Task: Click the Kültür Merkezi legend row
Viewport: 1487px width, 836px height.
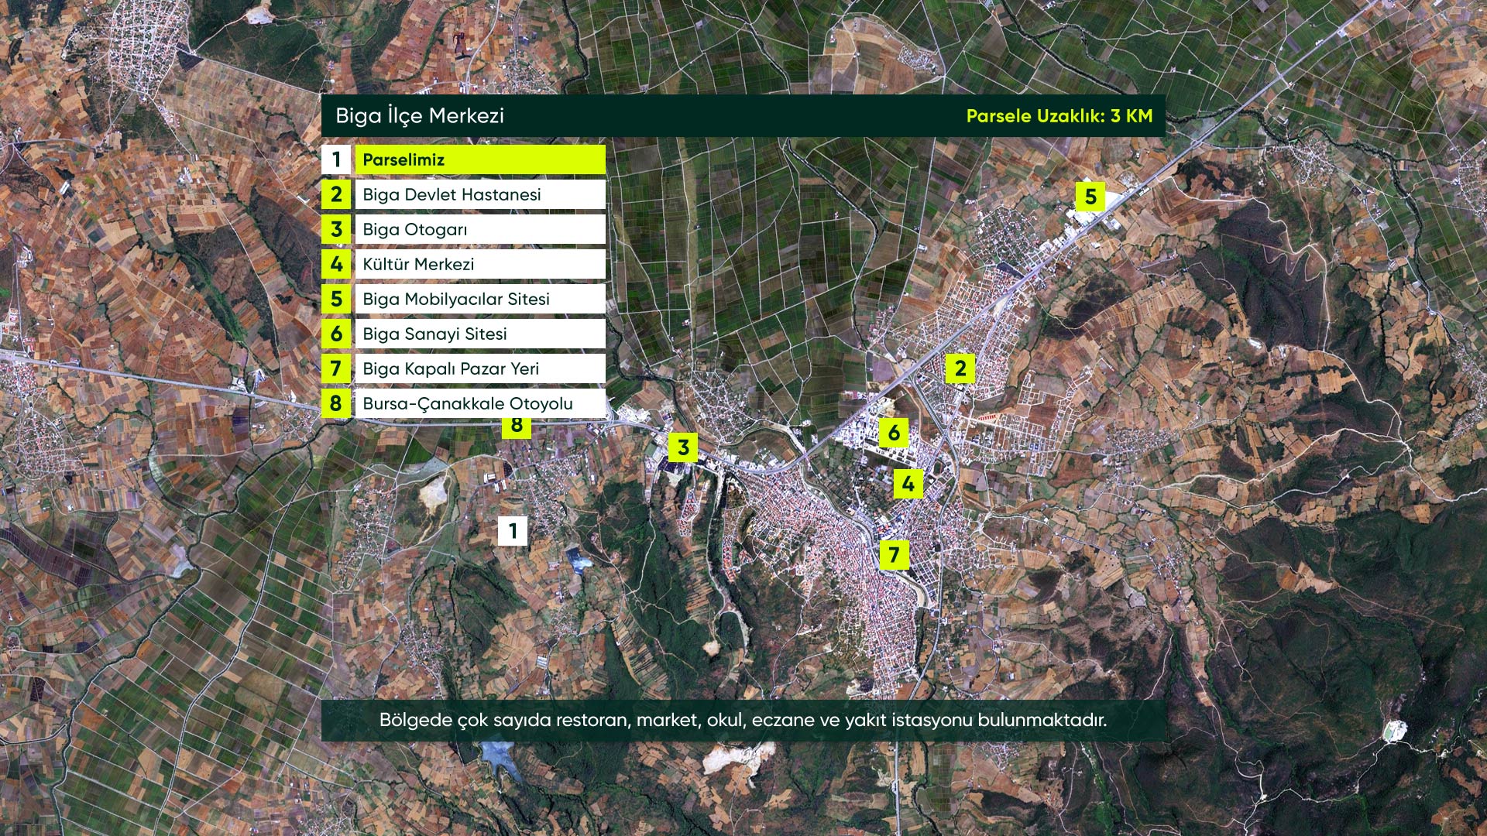Action: coord(479,265)
